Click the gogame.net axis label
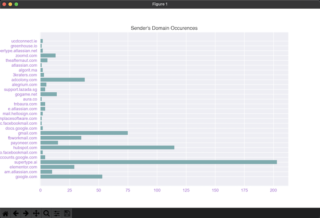This screenshot has height=218, width=320. [x=26, y=94]
